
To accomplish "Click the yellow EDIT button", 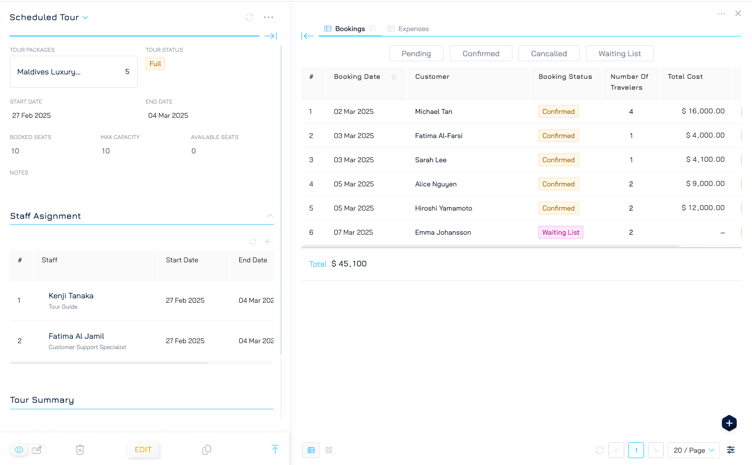I will 143,450.
